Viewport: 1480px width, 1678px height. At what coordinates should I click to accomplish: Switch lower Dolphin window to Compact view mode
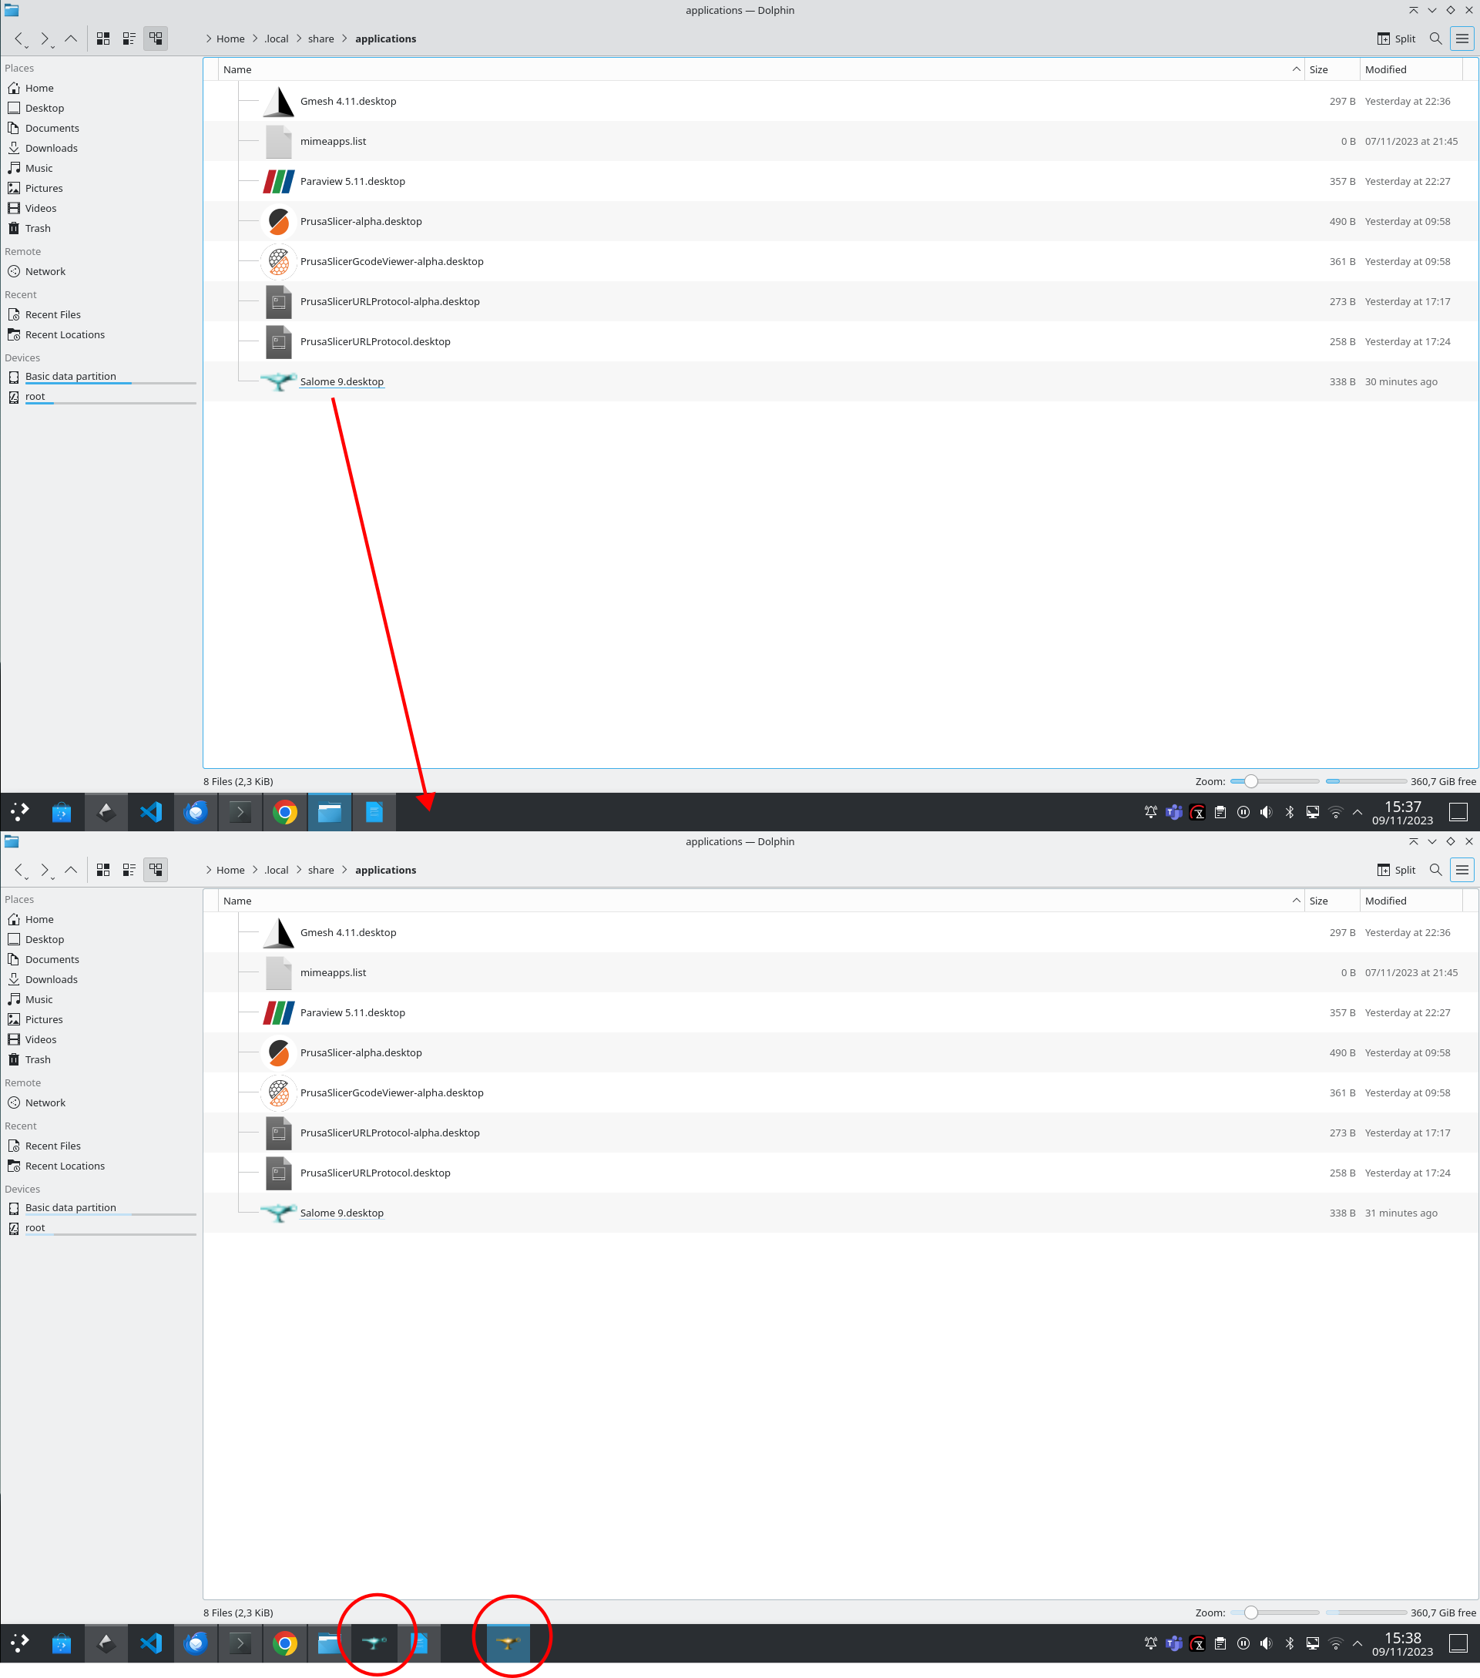[x=129, y=870]
